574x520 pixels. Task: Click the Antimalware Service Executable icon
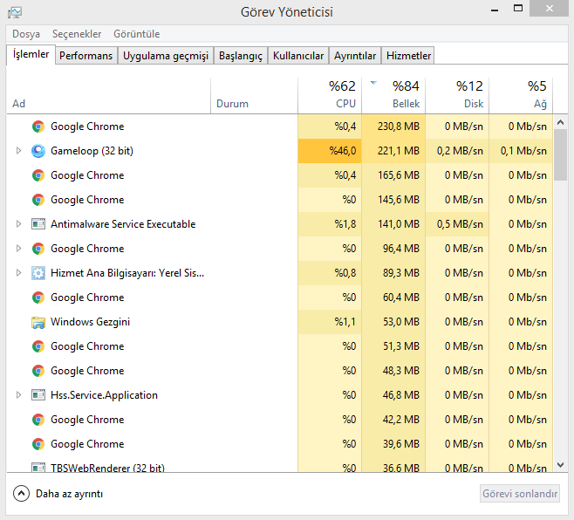pos(38,224)
